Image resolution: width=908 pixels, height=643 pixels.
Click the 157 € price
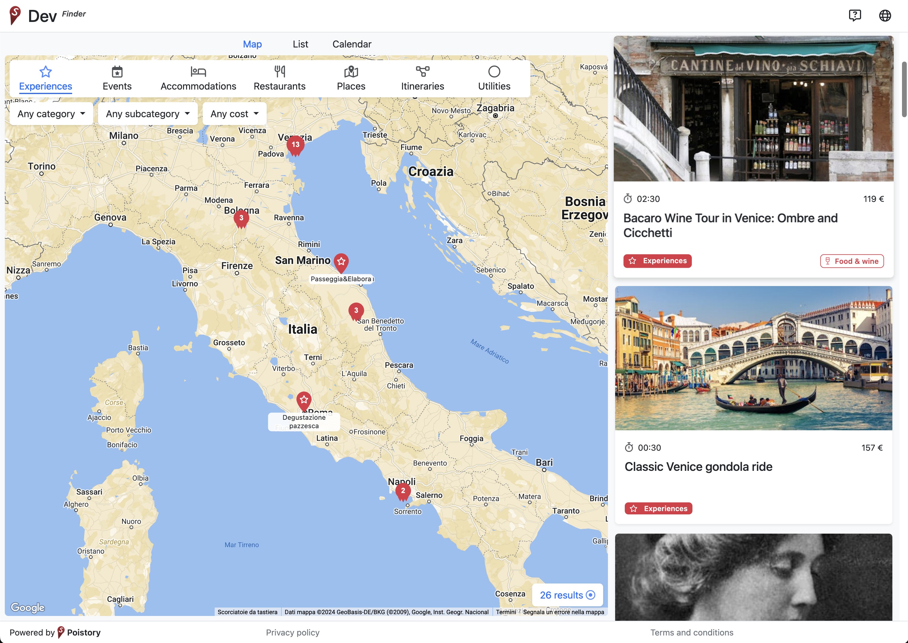tap(872, 448)
